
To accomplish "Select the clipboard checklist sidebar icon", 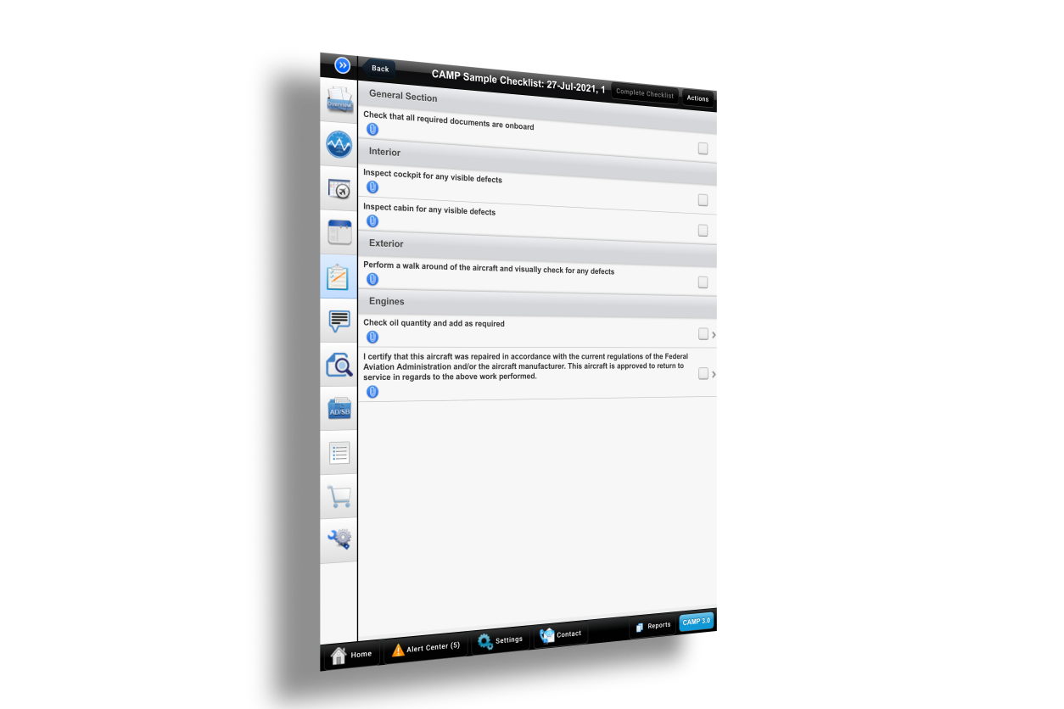I will point(339,277).
